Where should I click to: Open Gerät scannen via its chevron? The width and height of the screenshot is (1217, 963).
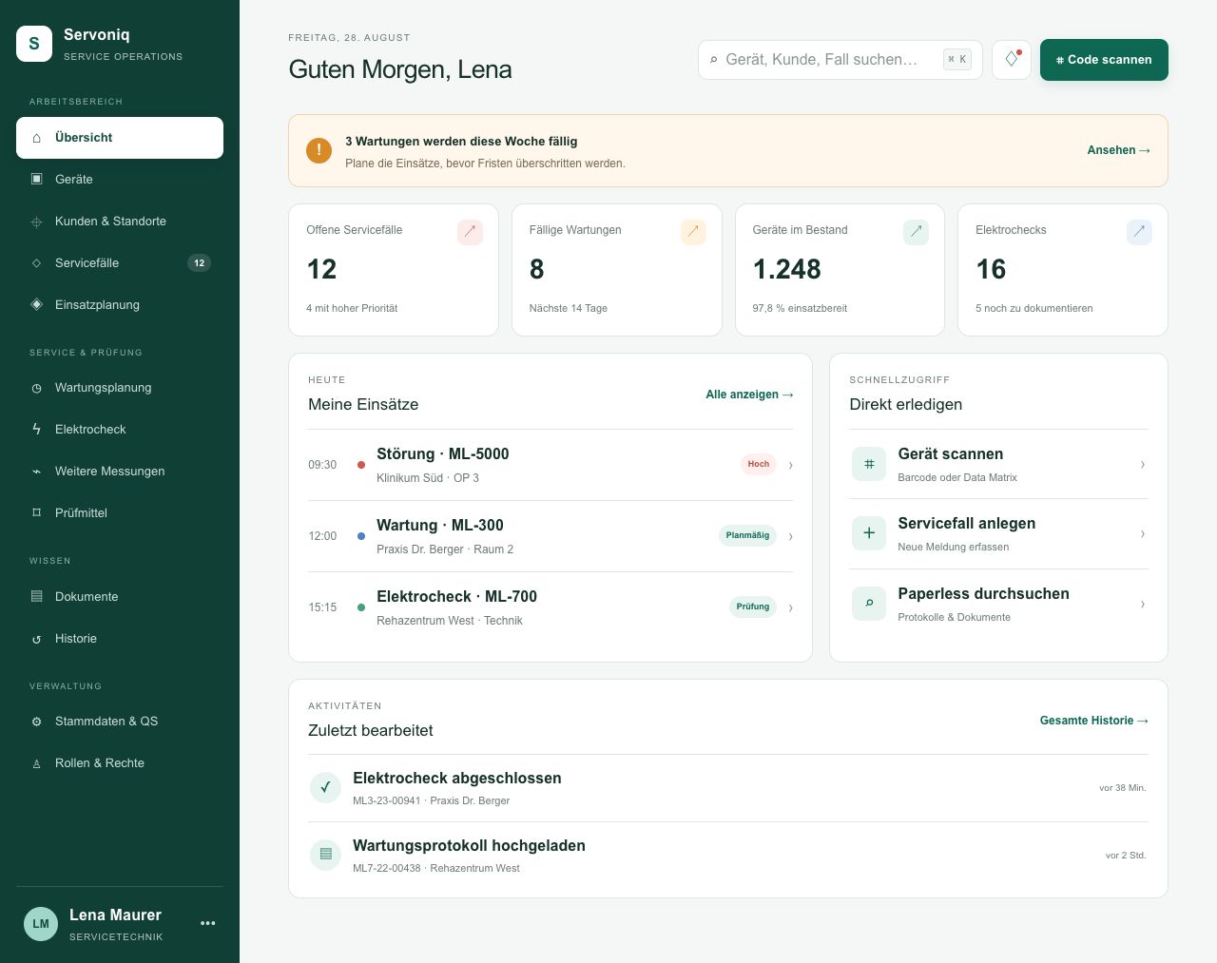click(1142, 464)
